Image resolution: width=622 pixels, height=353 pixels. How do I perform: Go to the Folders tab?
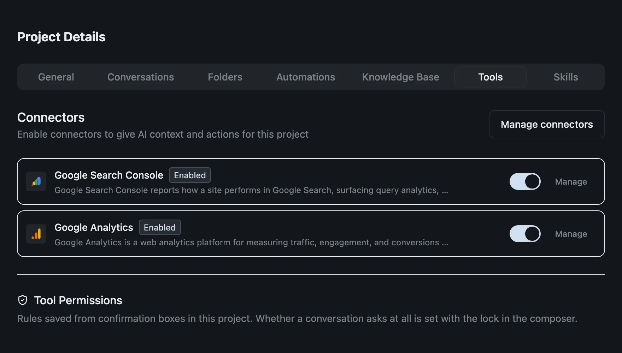pyautogui.click(x=225, y=77)
